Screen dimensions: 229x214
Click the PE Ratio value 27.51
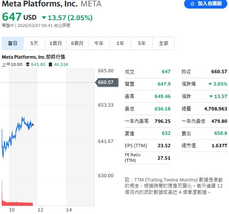tap(164, 158)
